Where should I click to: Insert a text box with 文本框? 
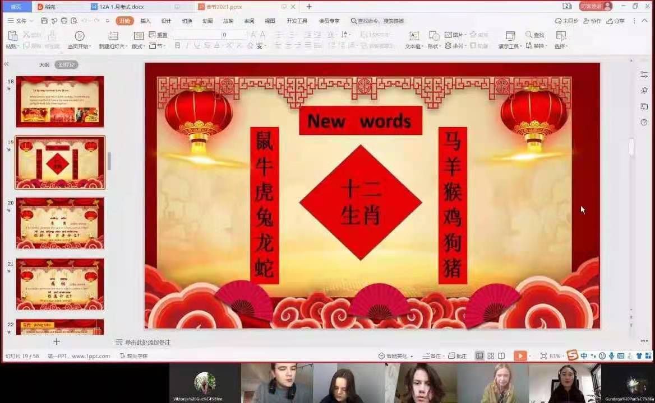(x=413, y=36)
